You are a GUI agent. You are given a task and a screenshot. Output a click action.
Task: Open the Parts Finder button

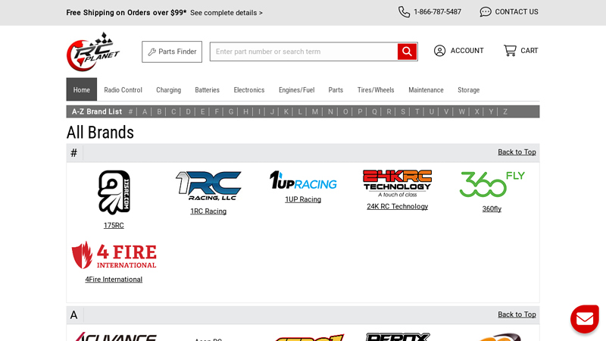(172, 52)
